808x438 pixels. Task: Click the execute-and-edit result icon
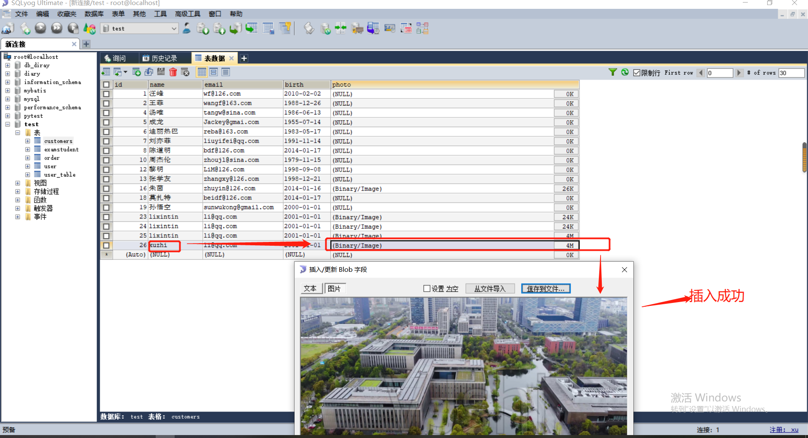click(73, 29)
